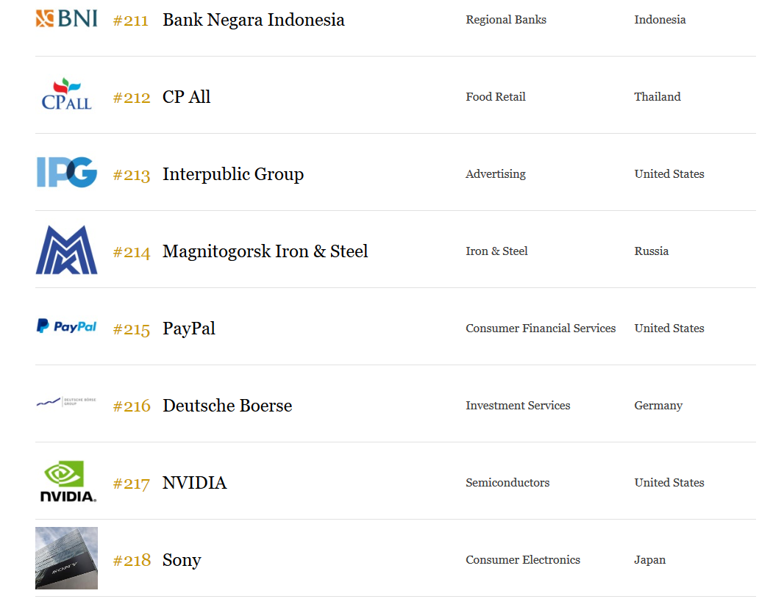Click the Magnitogorsk Iron & Steel logo
The width and height of the screenshot is (759, 610).
[66, 250]
